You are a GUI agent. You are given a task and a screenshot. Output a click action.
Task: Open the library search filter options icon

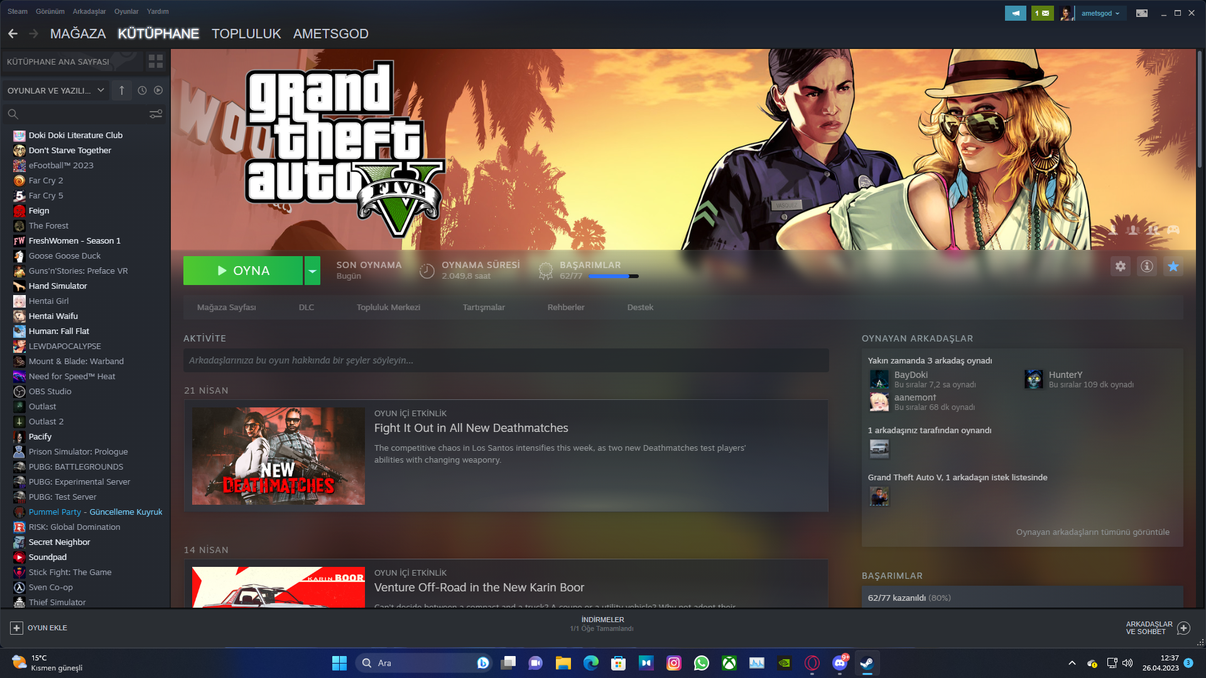coord(156,114)
